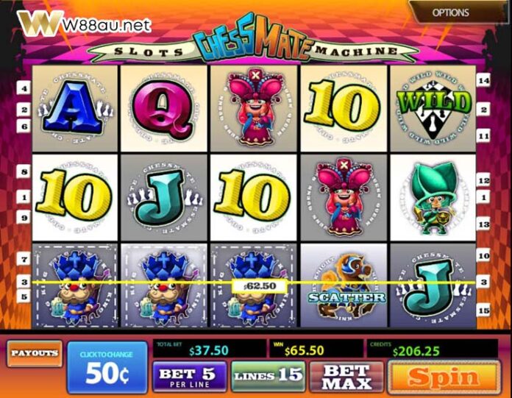
Task: Click the green bishop character symbol
Action: pos(433,198)
